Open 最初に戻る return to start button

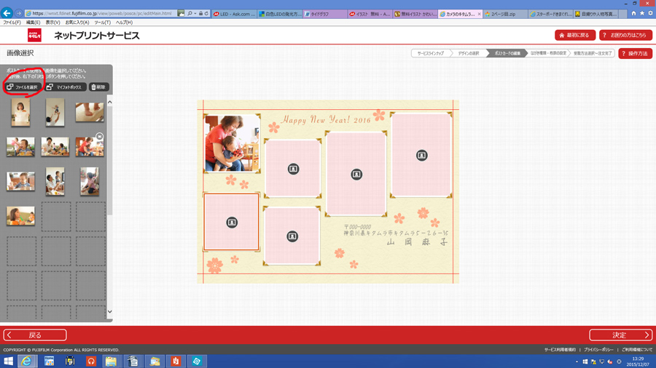(575, 36)
